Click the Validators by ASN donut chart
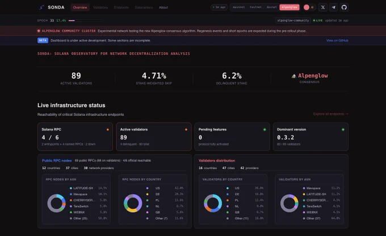This screenshot has width=386, height=236. pyautogui.click(x=289, y=203)
